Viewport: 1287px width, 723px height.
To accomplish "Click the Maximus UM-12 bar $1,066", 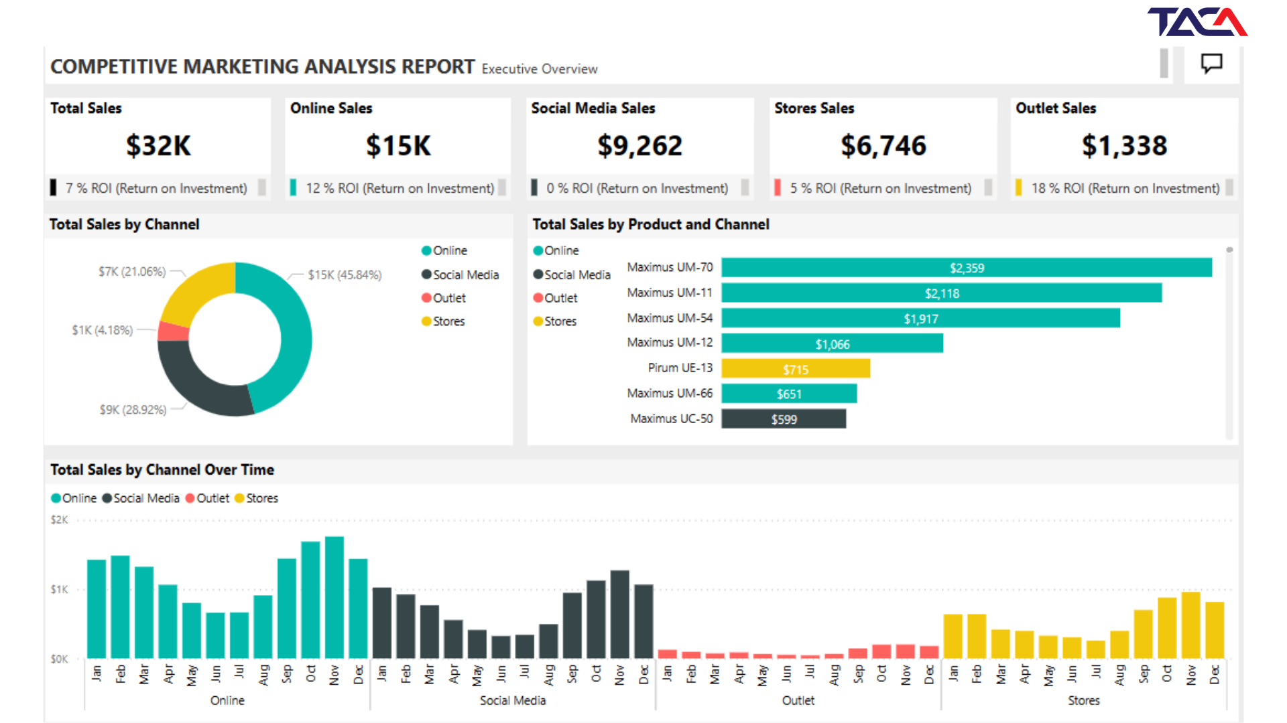I will [x=833, y=344].
